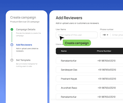Click the Phone Number column header
This screenshot has height=103, width=123.
click(x=104, y=51)
